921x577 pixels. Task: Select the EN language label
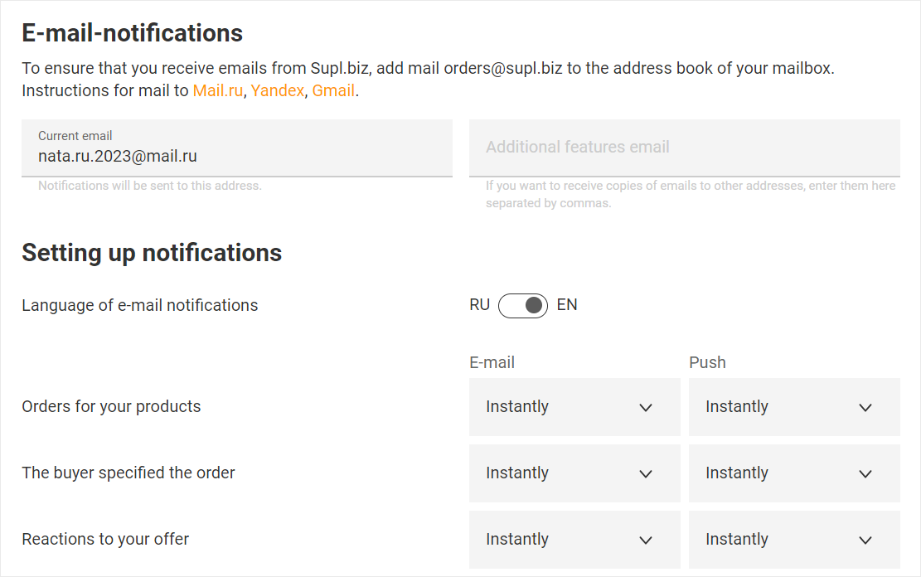567,305
